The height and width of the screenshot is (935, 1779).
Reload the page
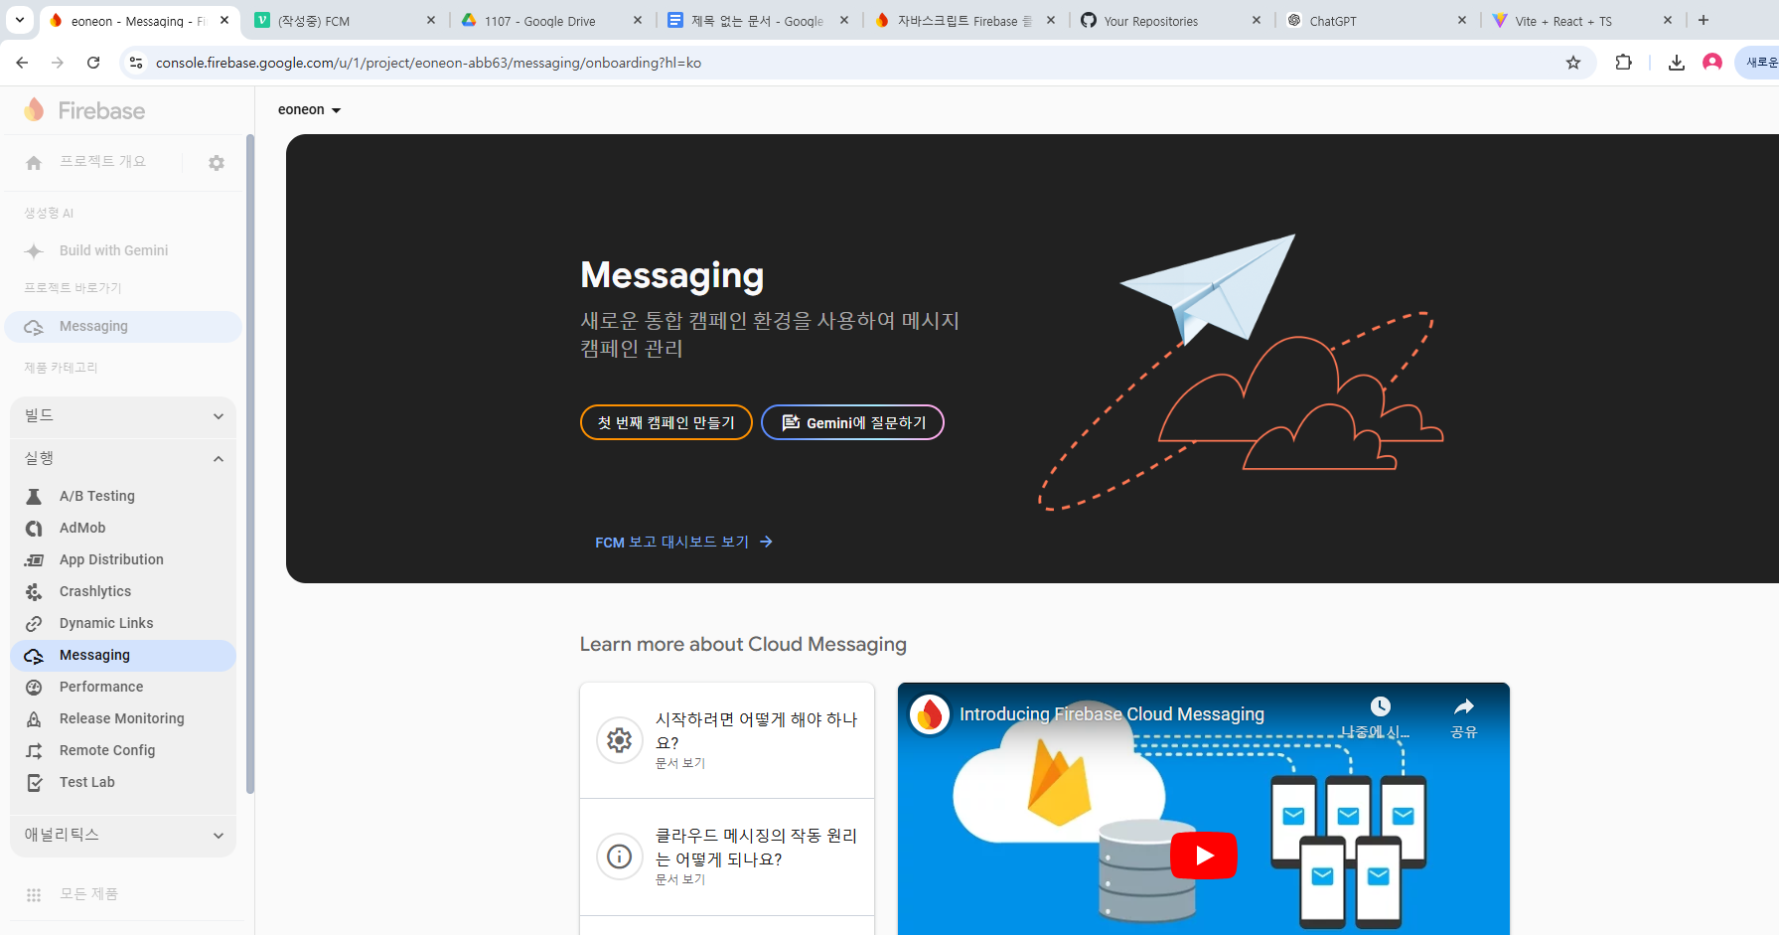pos(93,63)
